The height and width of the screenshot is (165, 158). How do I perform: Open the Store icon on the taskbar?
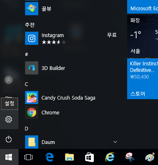[89, 157]
